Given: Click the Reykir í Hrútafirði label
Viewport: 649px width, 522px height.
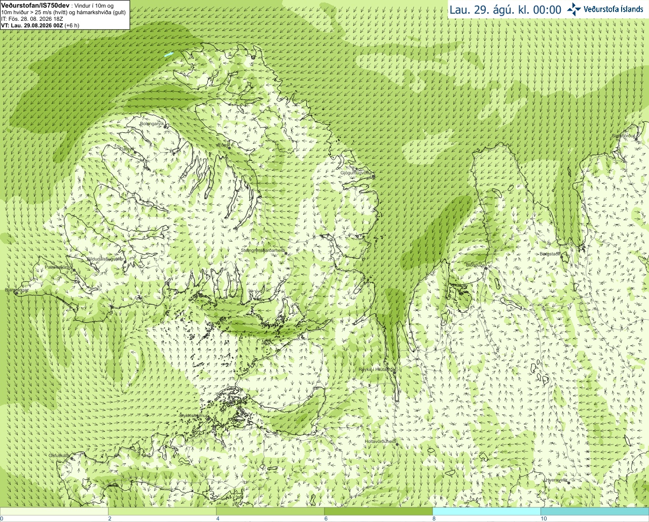Looking at the screenshot, I should [x=376, y=369].
